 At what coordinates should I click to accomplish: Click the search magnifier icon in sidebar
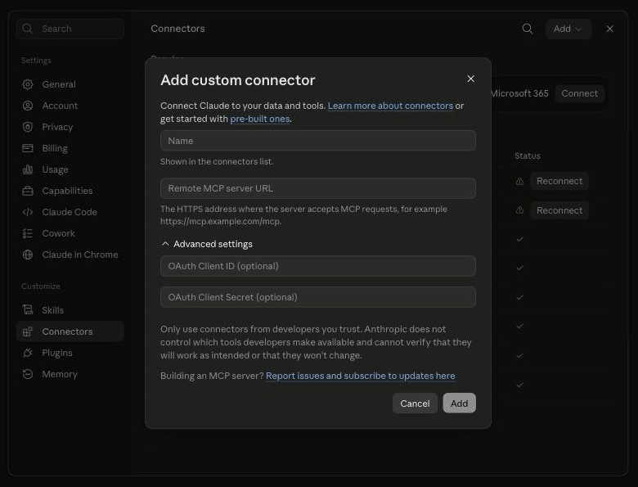27,29
